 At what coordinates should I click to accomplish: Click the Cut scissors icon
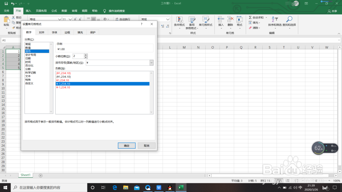tap(14, 17)
